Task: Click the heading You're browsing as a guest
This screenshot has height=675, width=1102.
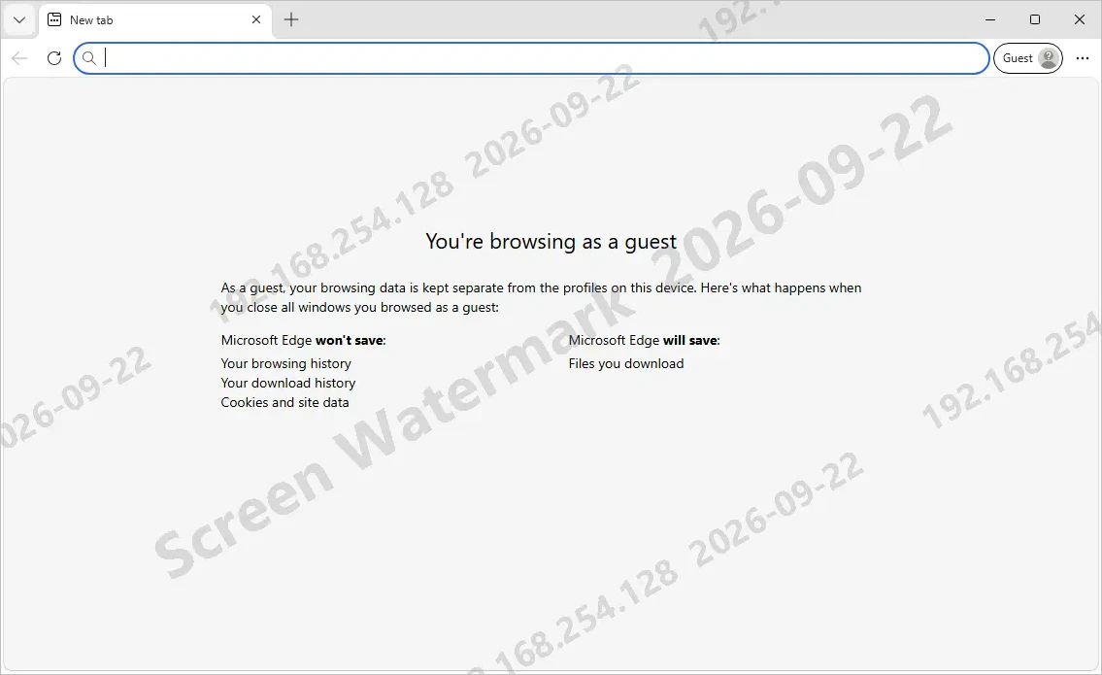Action: pyautogui.click(x=551, y=242)
